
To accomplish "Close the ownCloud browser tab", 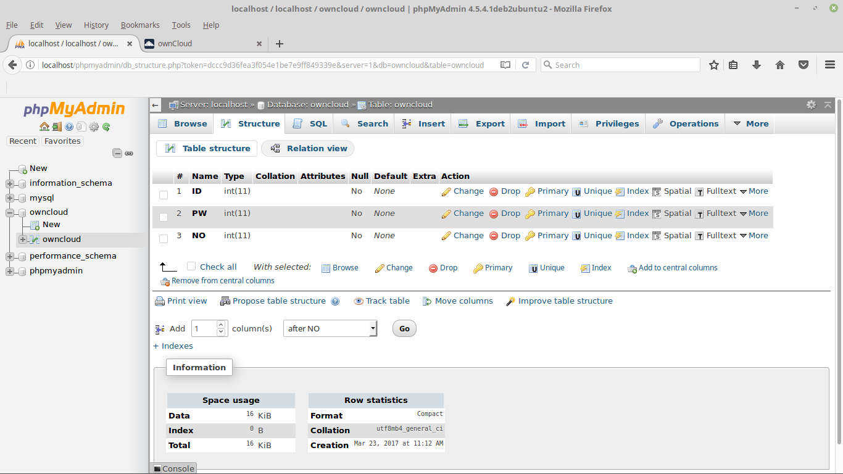I will pos(259,44).
